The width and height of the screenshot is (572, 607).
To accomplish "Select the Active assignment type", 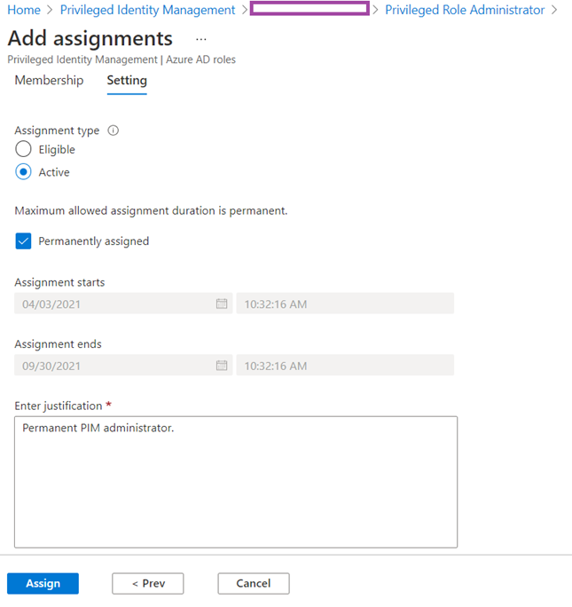I will (23, 172).
